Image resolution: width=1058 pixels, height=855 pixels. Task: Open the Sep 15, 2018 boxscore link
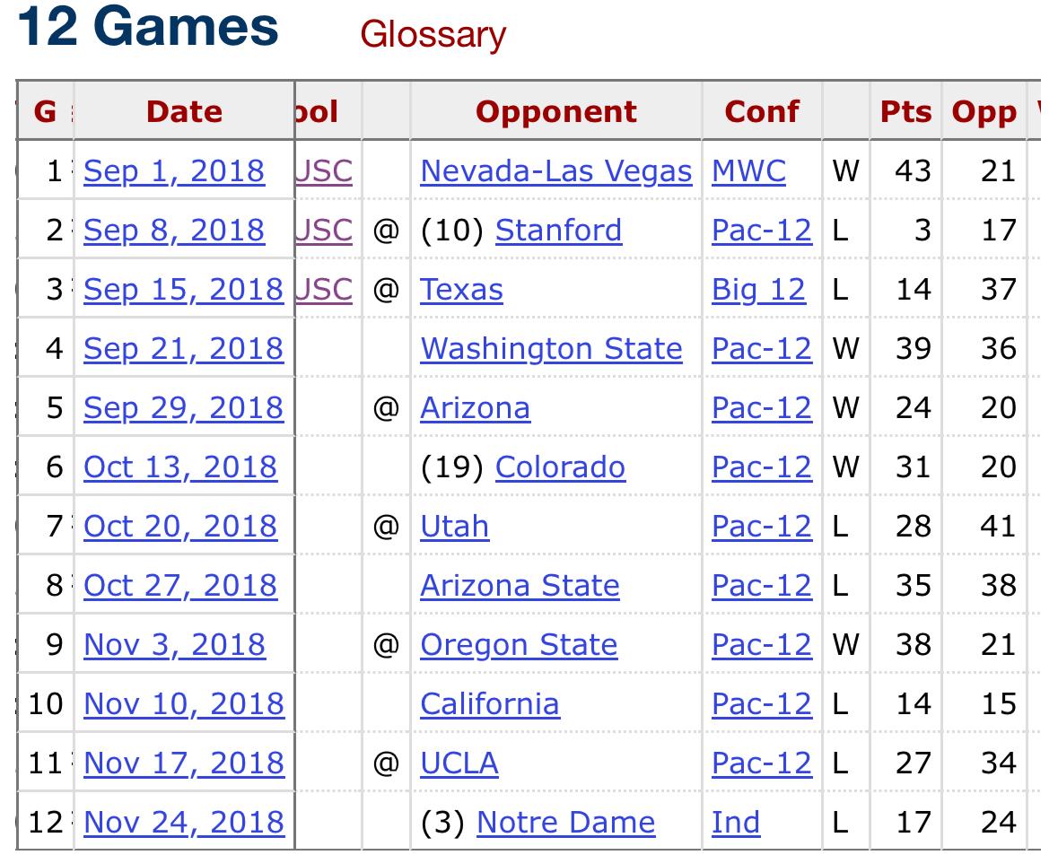(183, 289)
